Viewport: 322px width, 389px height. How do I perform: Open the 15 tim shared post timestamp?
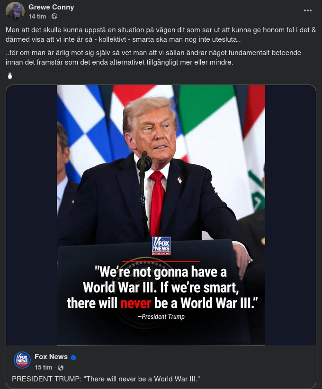(43, 368)
